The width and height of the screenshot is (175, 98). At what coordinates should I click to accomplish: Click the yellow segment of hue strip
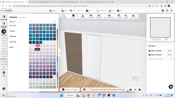point(57,48)
